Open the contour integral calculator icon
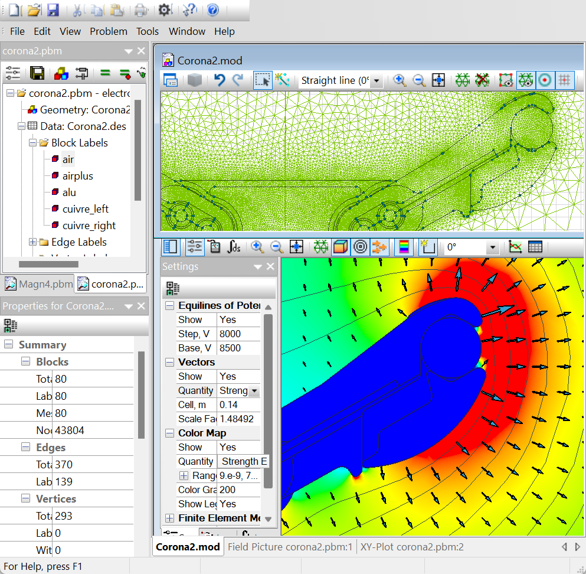The image size is (586, 574). 234,247
